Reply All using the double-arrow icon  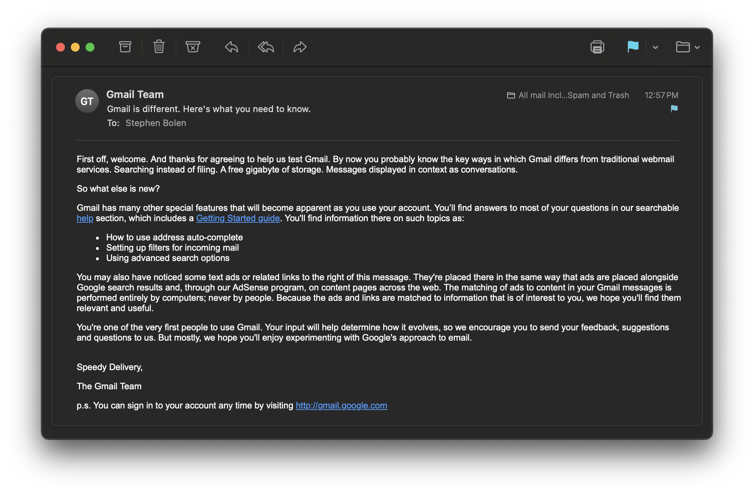tap(266, 47)
